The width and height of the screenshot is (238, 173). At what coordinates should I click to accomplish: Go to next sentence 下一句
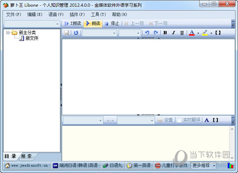158,24
